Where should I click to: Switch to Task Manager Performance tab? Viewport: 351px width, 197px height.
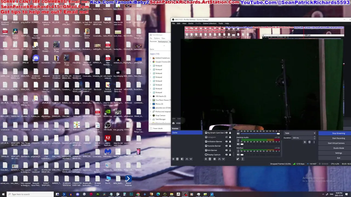[x=163, y=42]
